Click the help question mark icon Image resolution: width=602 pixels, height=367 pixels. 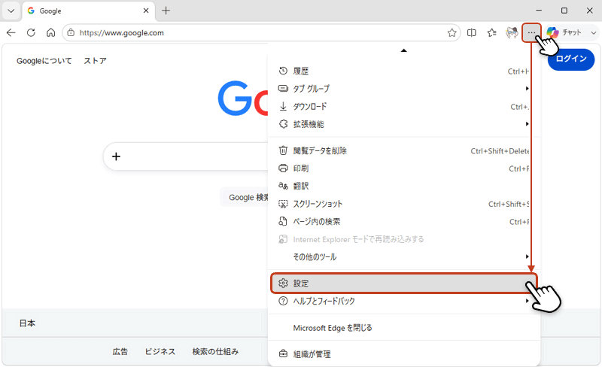point(283,301)
